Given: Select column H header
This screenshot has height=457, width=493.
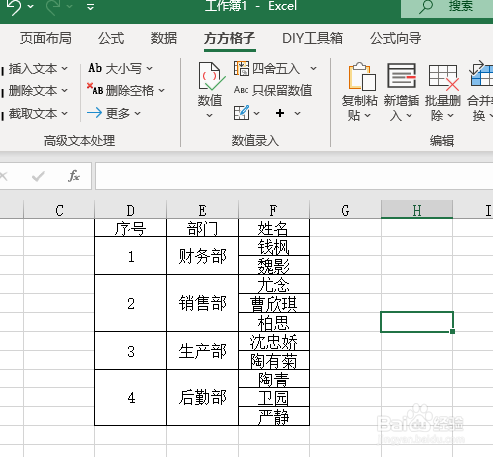Looking at the screenshot, I should click(x=416, y=210).
